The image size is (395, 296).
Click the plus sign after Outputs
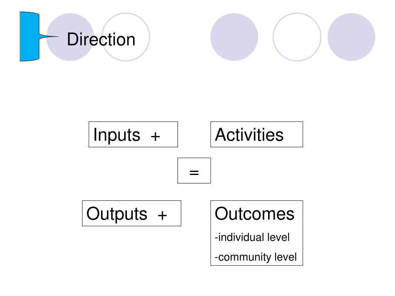(162, 215)
